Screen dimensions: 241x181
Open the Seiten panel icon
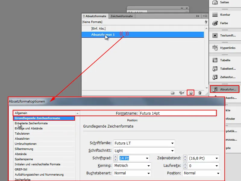(x=215, y=2)
